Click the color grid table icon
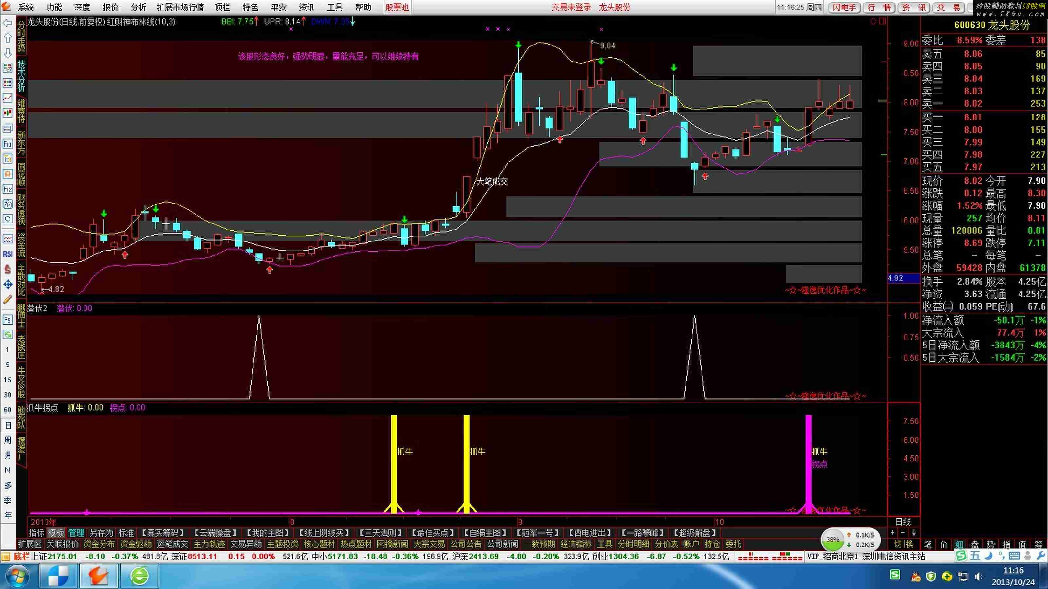The width and height of the screenshot is (1048, 589). (x=7, y=83)
